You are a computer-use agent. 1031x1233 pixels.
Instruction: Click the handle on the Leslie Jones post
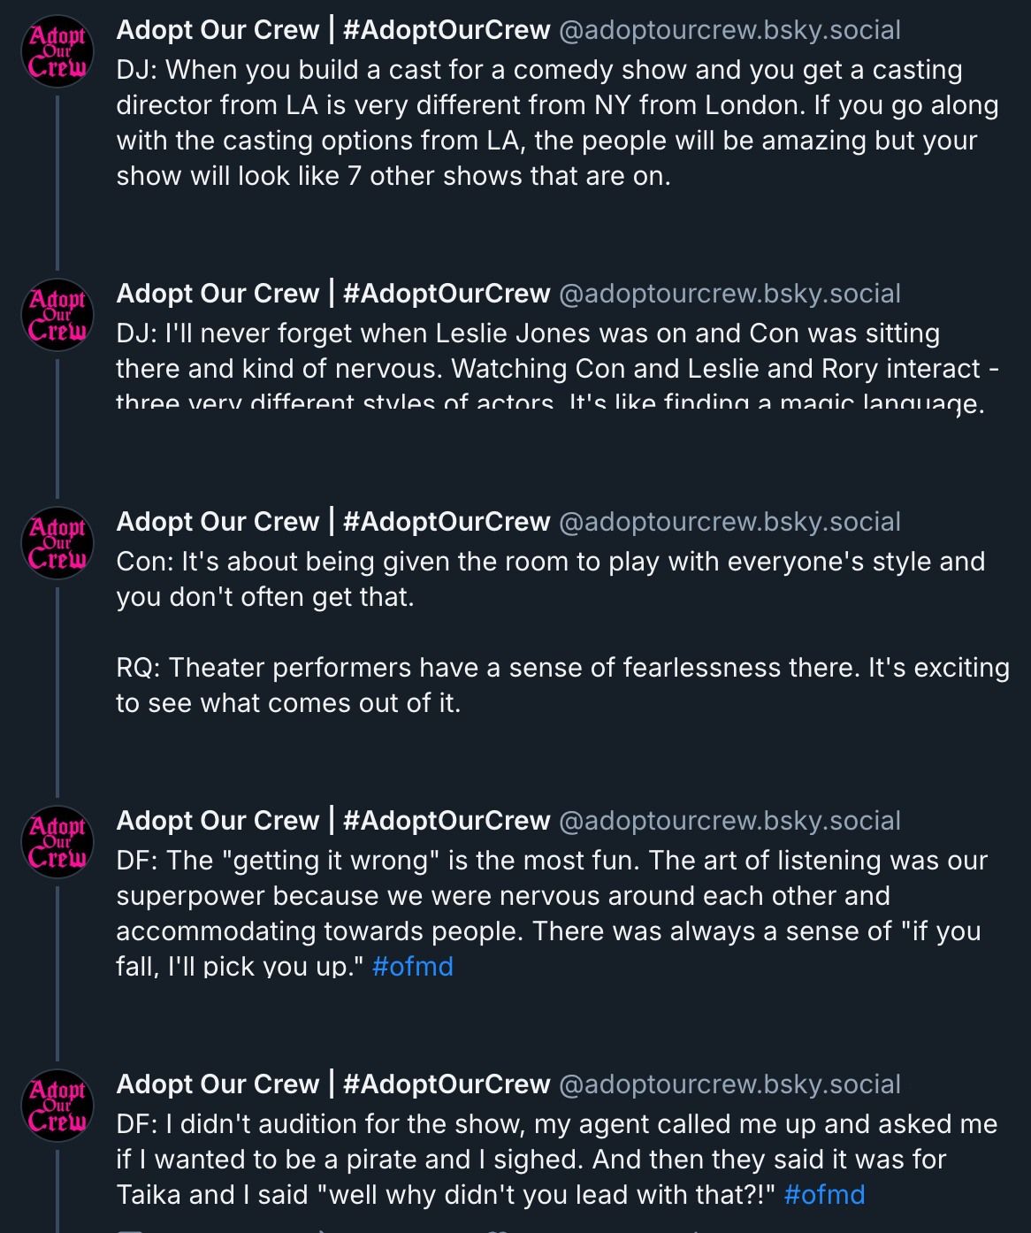[729, 294]
